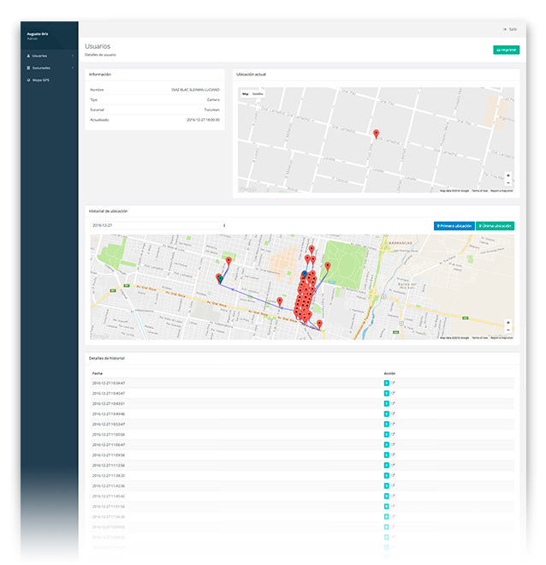Screen dimensions: 546x565
Task: Expand the Usuarios submenu chevron
Action: pyautogui.click(x=73, y=56)
